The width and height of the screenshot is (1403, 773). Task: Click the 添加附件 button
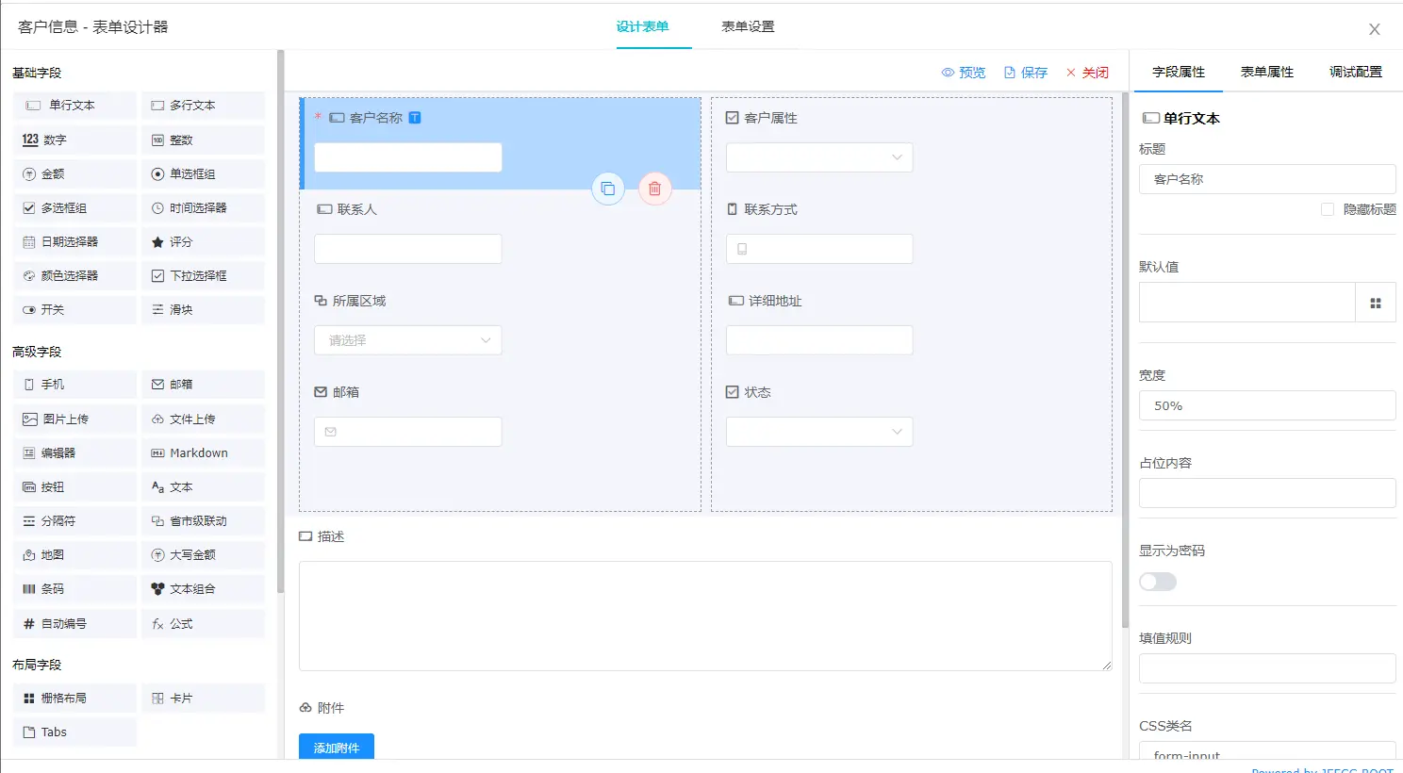[x=337, y=747]
